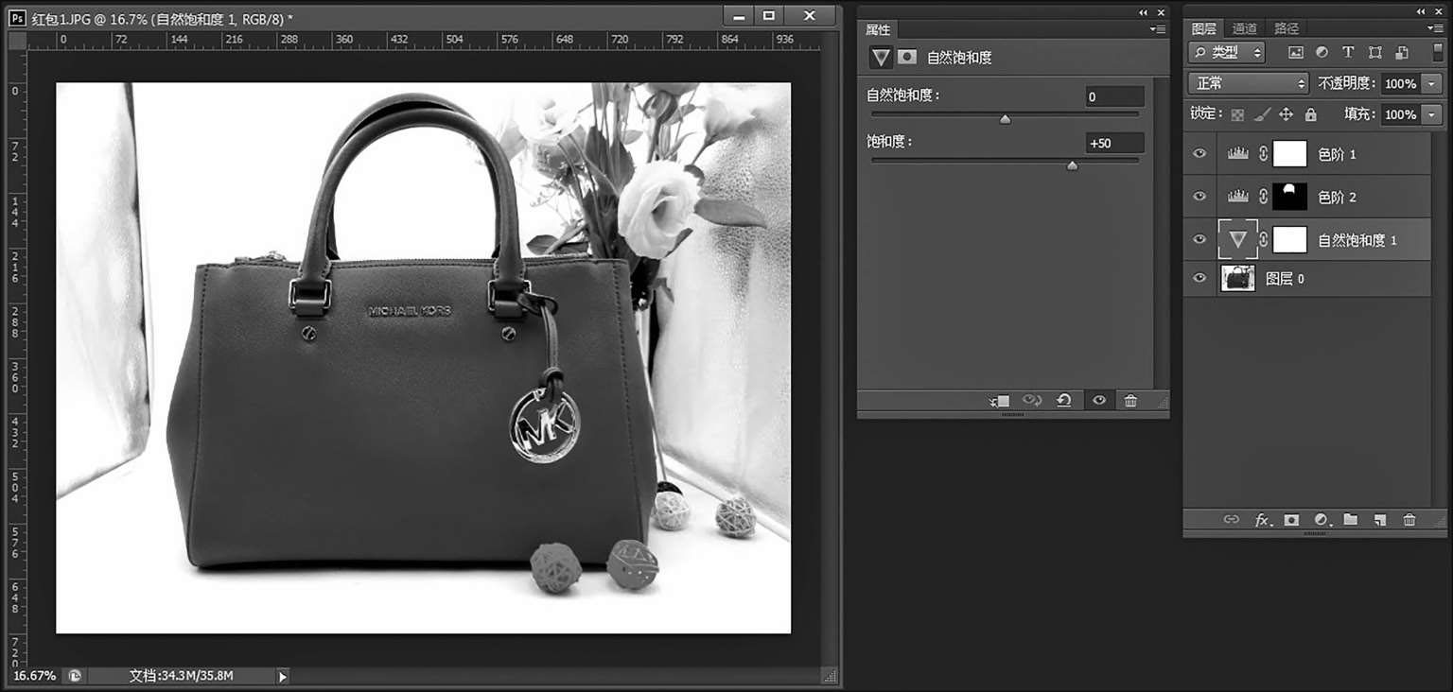This screenshot has width=1453, height=692.
Task: Click the 饱和度 value field showing +50
Action: coord(1114,143)
